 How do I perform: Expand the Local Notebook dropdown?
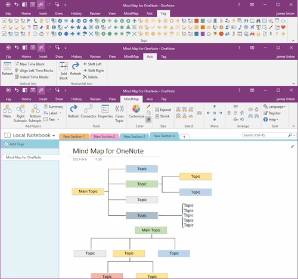(54, 135)
